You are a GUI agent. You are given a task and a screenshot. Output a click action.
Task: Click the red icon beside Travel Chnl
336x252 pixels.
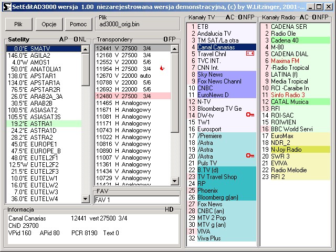250,54
